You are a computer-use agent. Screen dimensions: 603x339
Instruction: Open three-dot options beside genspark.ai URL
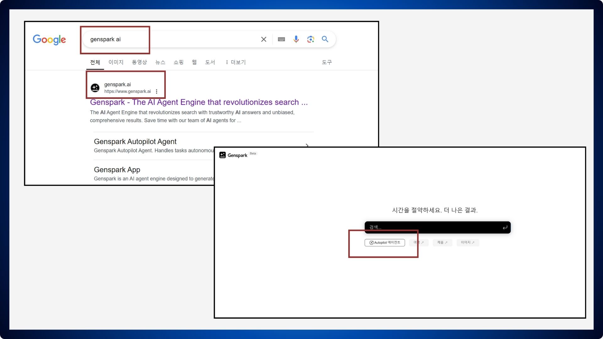156,91
